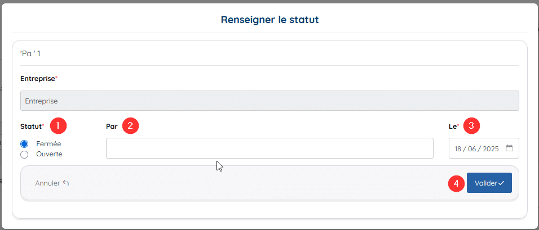This screenshot has height=230, width=539.
Task: Choose the Ouverte option label text
Action: click(x=49, y=154)
